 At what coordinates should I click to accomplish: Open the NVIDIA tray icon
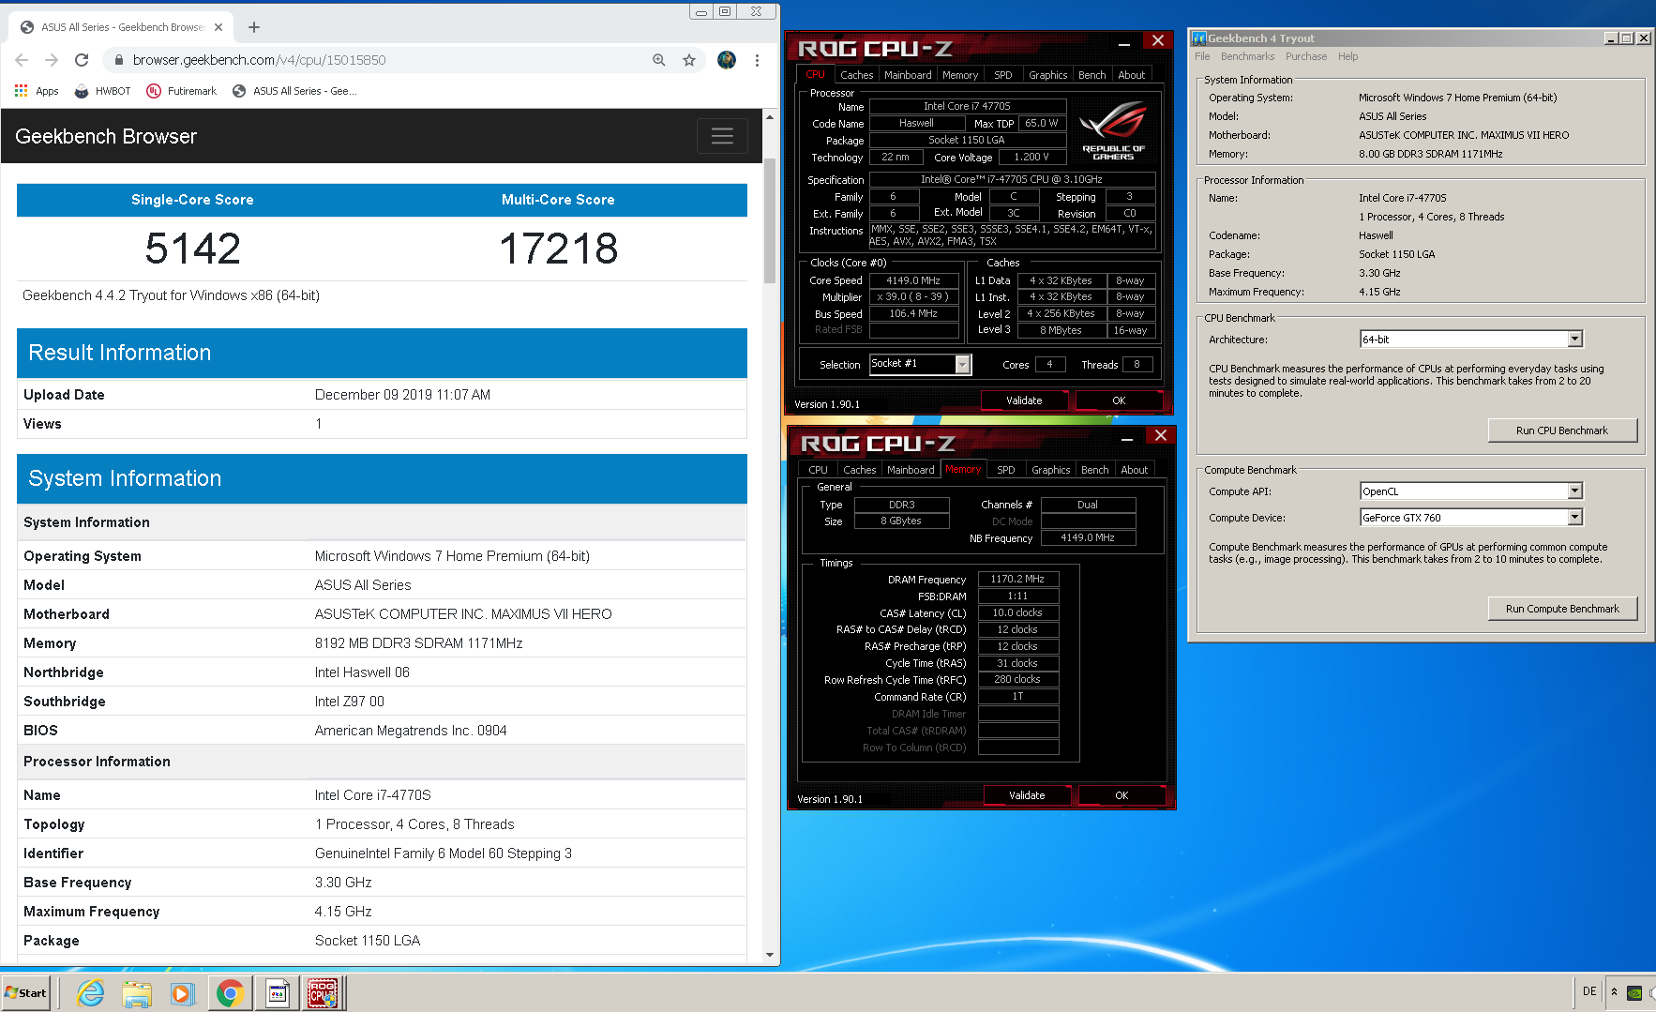coord(1633,992)
